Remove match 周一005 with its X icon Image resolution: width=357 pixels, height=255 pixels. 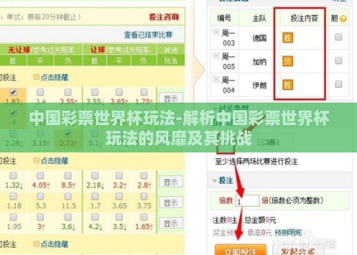click(216, 56)
